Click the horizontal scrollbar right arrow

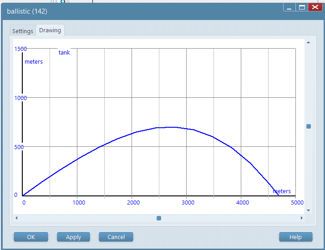(x=301, y=218)
